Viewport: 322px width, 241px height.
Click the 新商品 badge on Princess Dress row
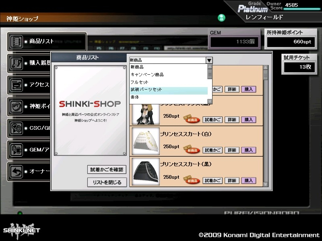(x=192, y=119)
